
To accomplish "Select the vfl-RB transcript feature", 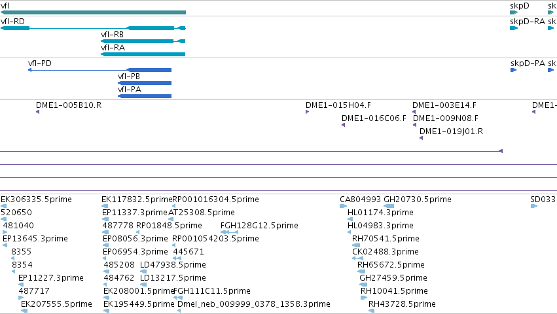I will click(143, 41).
